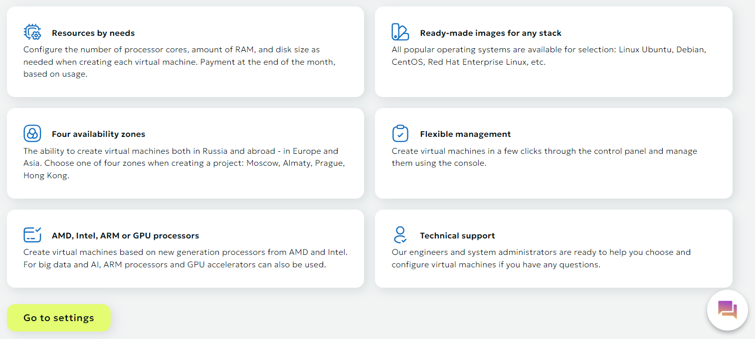The height and width of the screenshot is (339, 755).
Task: Click the operating systems list description
Action: click(x=549, y=56)
